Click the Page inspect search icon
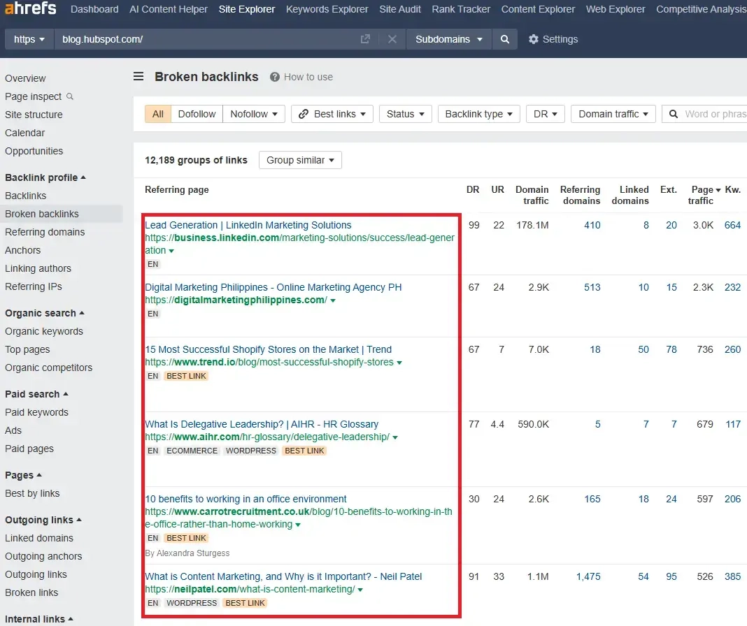This screenshot has width=747, height=626. click(x=70, y=96)
